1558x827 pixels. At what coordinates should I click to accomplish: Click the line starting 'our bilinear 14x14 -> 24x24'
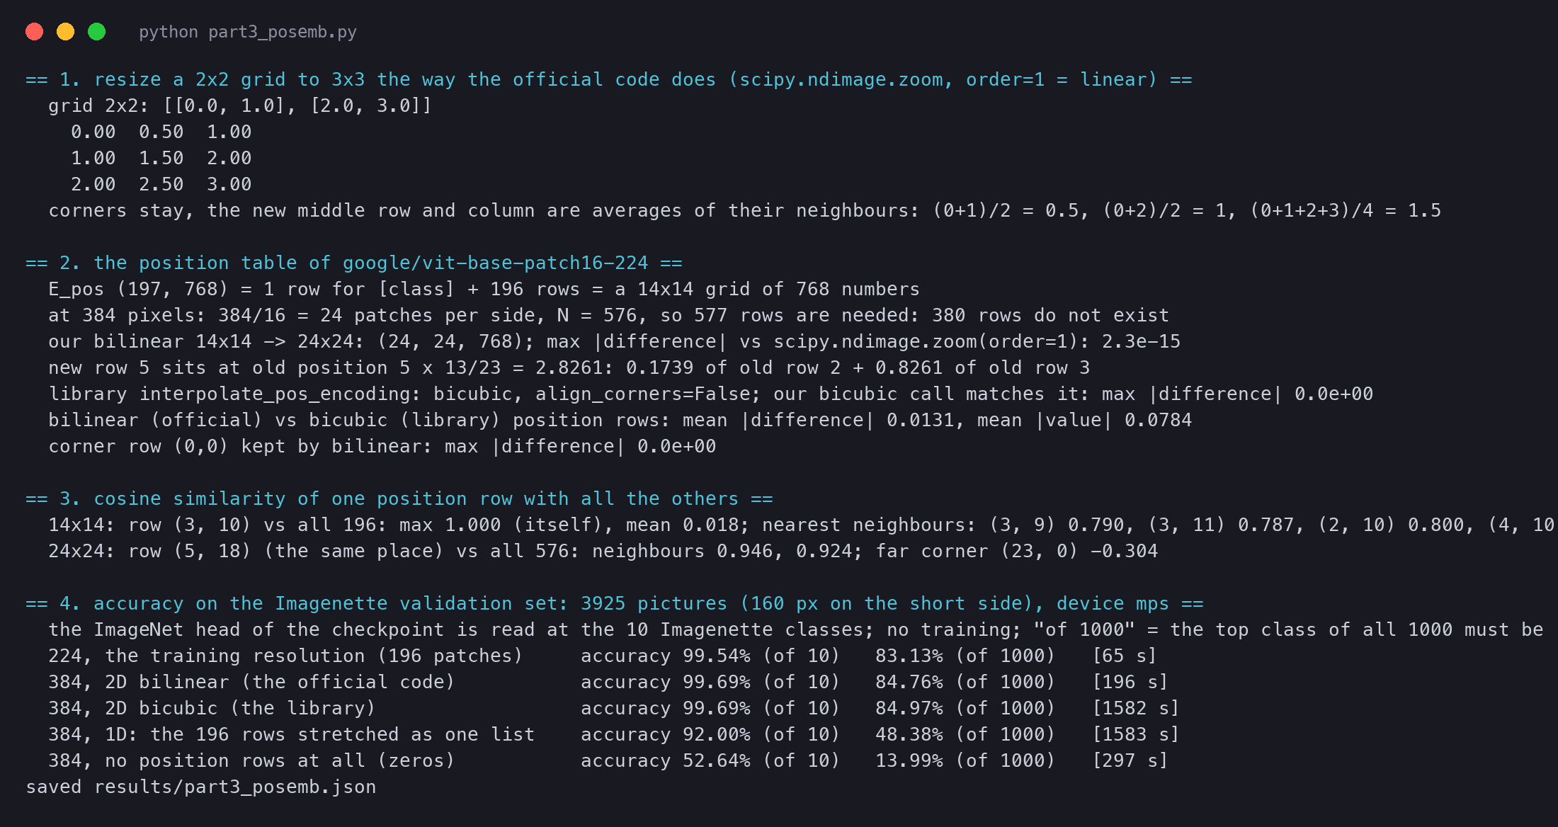[x=615, y=341]
